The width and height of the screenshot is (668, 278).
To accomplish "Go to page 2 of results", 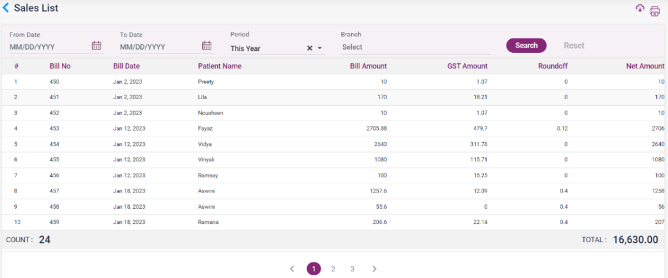I will tap(333, 269).
